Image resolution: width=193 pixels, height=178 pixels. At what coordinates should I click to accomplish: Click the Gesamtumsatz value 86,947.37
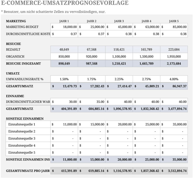coord(174,86)
